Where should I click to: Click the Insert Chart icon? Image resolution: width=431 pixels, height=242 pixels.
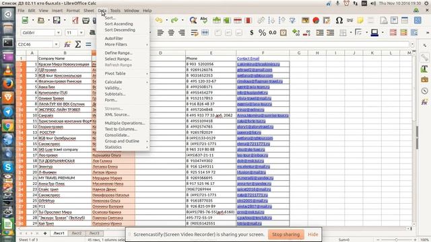coord(316,20)
